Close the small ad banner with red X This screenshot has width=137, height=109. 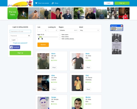122,26
